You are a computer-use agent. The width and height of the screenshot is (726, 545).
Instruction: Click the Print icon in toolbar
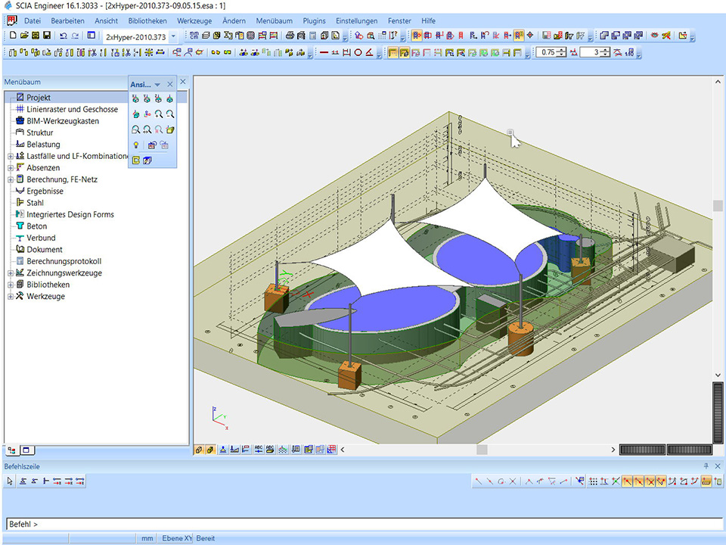click(290, 36)
